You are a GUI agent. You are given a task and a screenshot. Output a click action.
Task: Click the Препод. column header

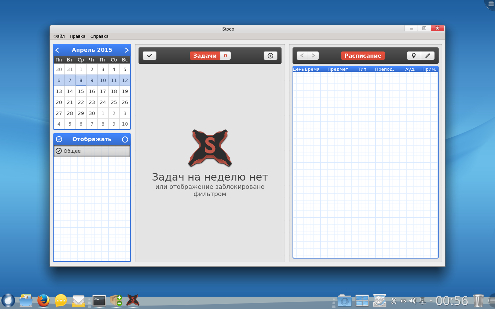point(385,69)
